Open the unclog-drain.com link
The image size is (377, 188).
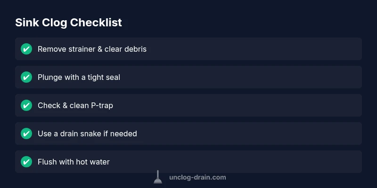coord(197,178)
